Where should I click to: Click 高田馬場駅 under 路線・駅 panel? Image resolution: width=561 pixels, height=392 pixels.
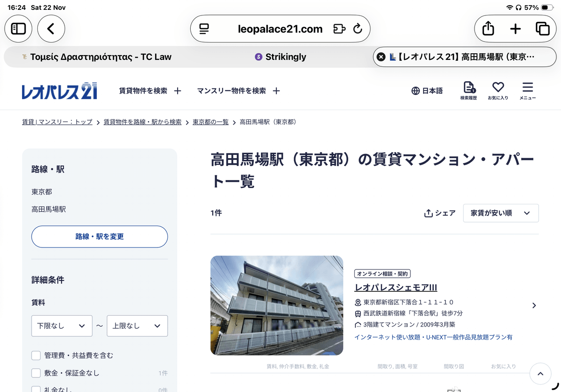click(49, 209)
